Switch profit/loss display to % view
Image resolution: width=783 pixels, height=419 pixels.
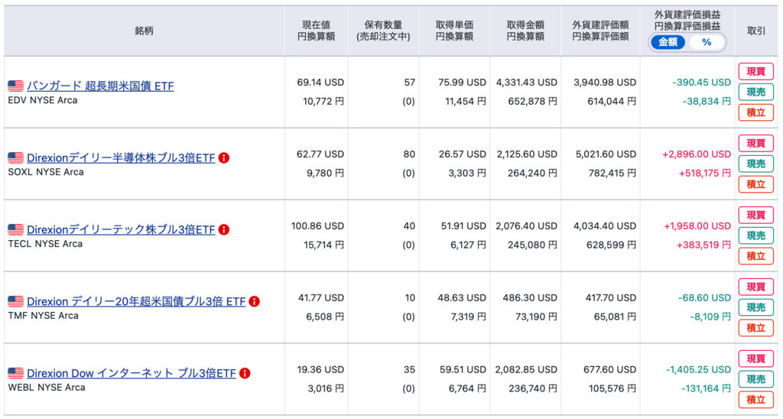click(706, 42)
